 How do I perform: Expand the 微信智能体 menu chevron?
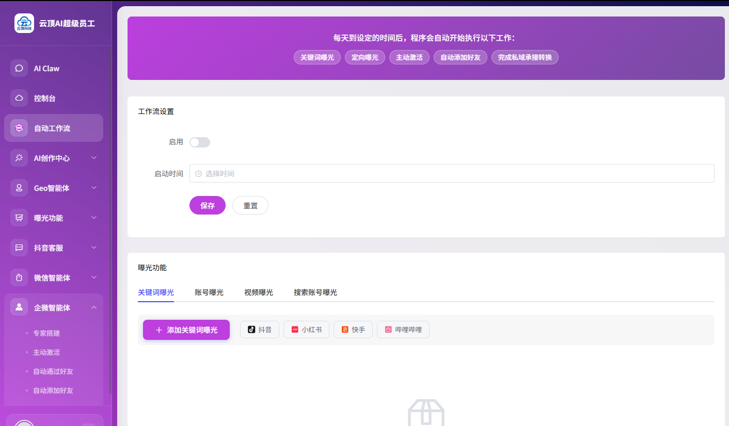coord(94,277)
